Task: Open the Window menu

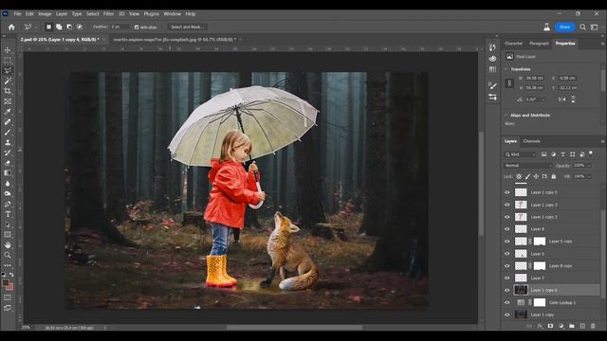Action: point(172,13)
